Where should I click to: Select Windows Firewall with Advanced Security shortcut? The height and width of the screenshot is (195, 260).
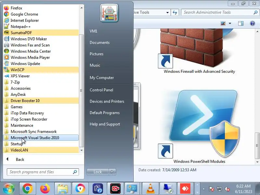point(199,51)
